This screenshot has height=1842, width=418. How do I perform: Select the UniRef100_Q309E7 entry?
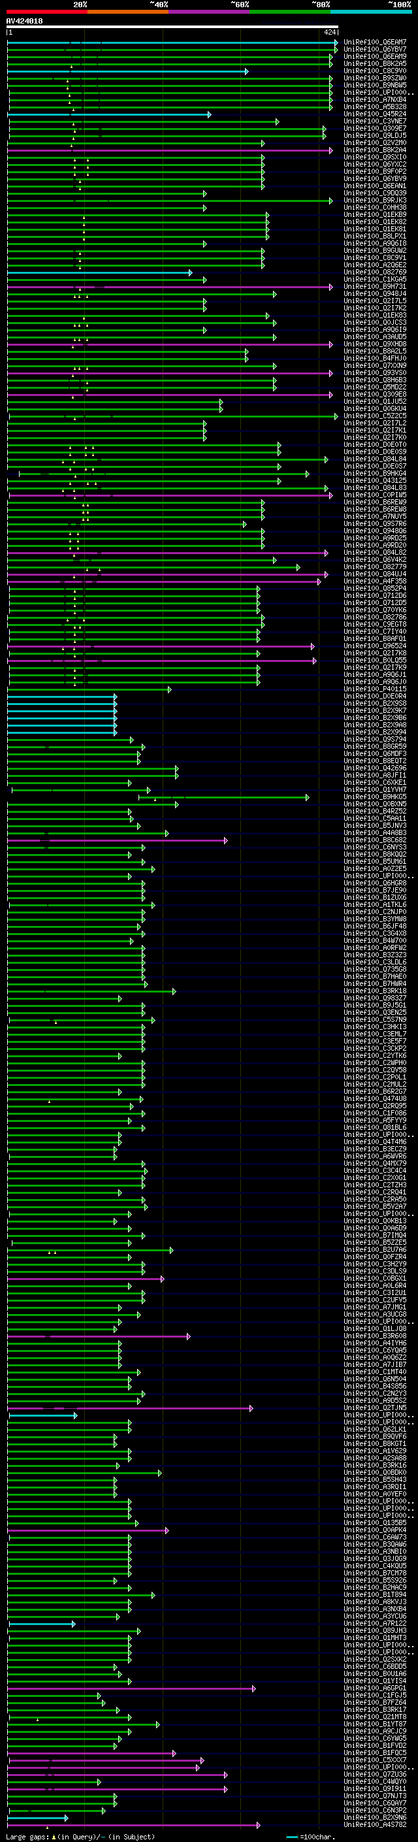coord(375,129)
